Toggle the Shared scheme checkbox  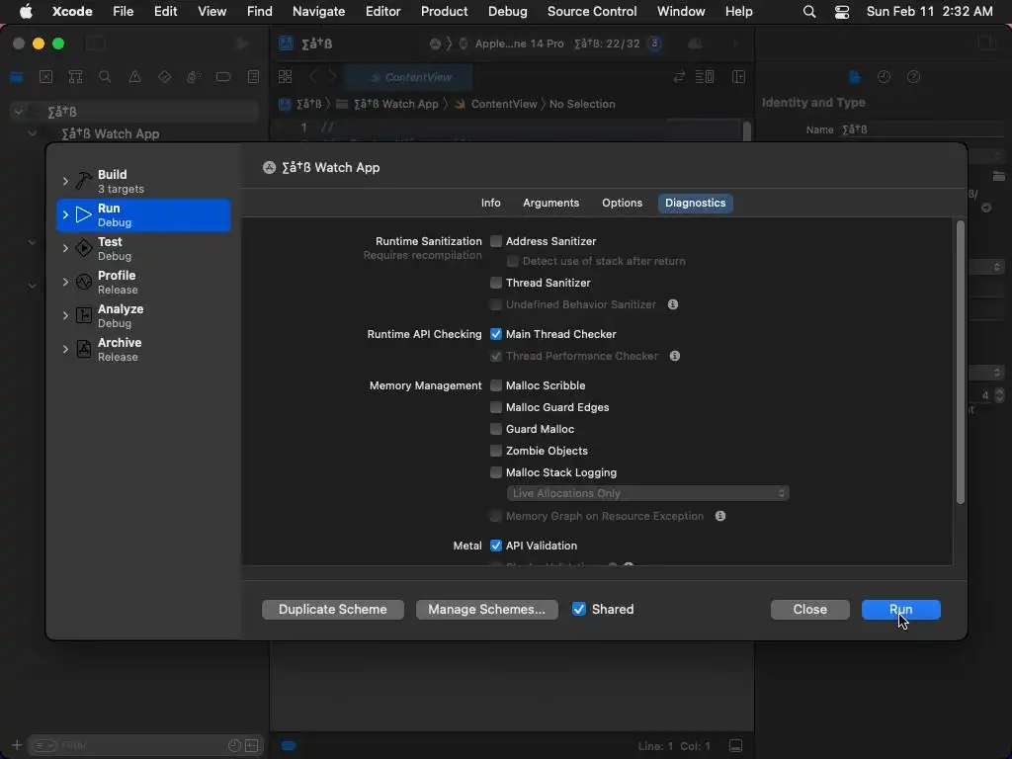point(579,609)
